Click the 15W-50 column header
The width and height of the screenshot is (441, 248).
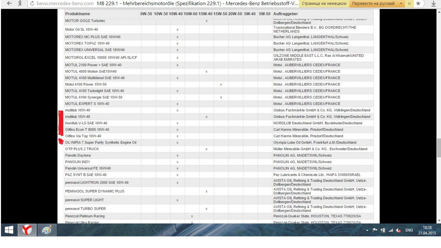pos(220,14)
